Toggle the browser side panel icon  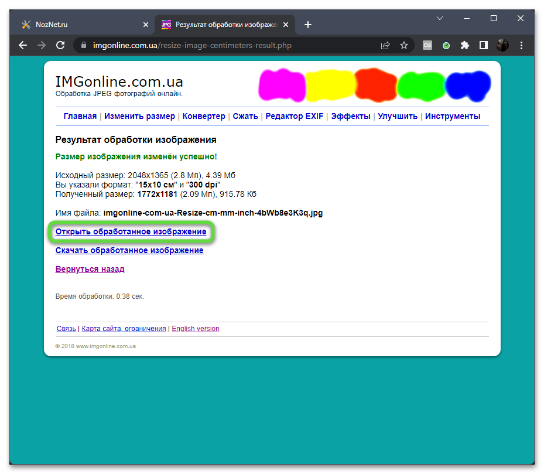484,45
